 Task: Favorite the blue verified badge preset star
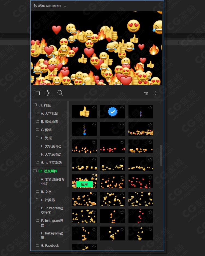(122, 108)
